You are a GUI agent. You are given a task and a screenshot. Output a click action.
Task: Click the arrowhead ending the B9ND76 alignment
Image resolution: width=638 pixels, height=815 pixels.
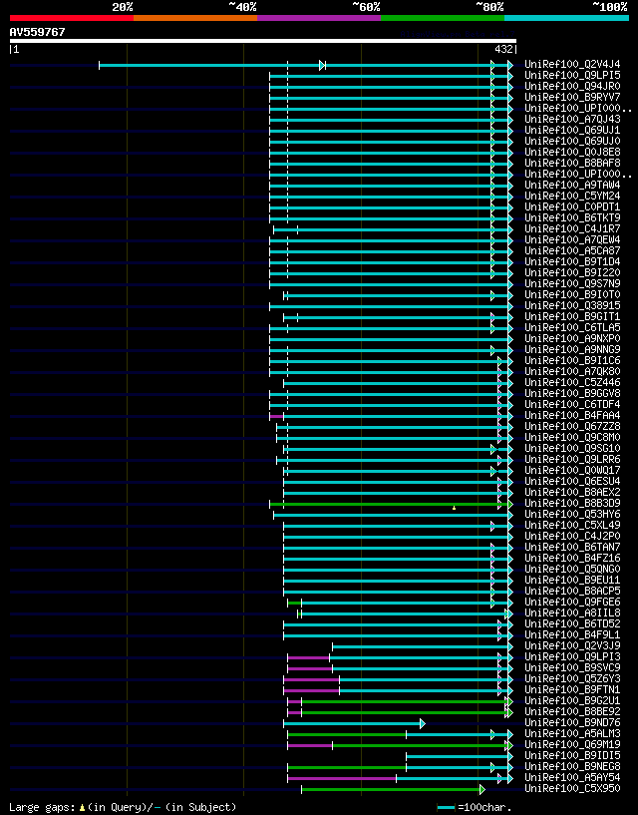click(423, 723)
